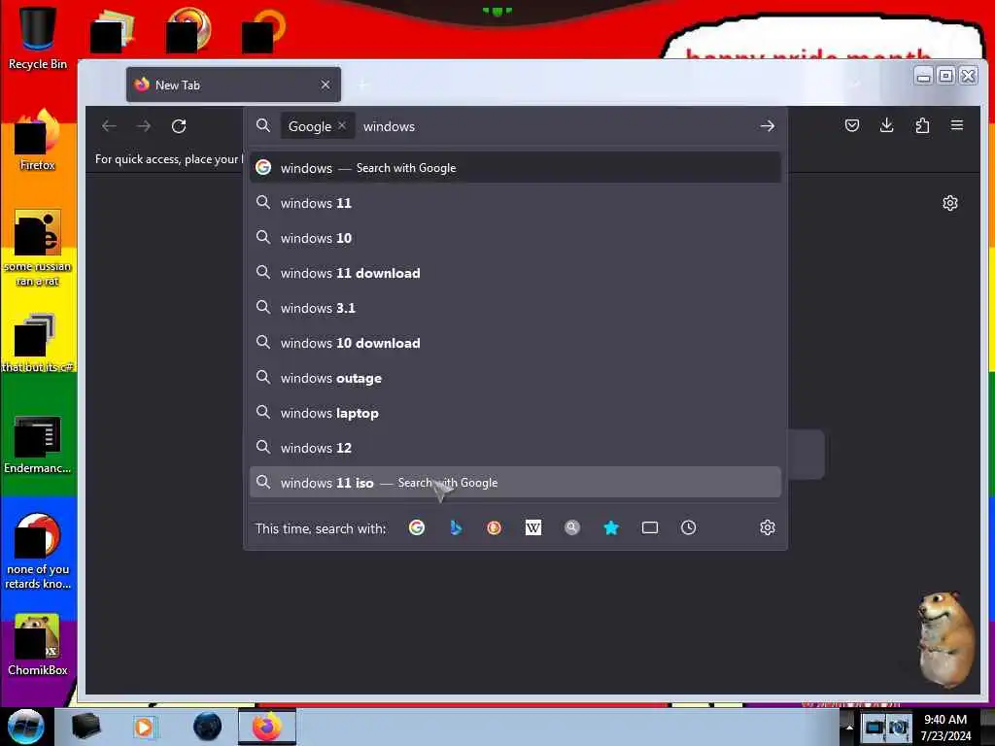Viewport: 995px width, 746px height.
Task: Search this time with the DuckDuckGo icon
Action: [x=495, y=527]
